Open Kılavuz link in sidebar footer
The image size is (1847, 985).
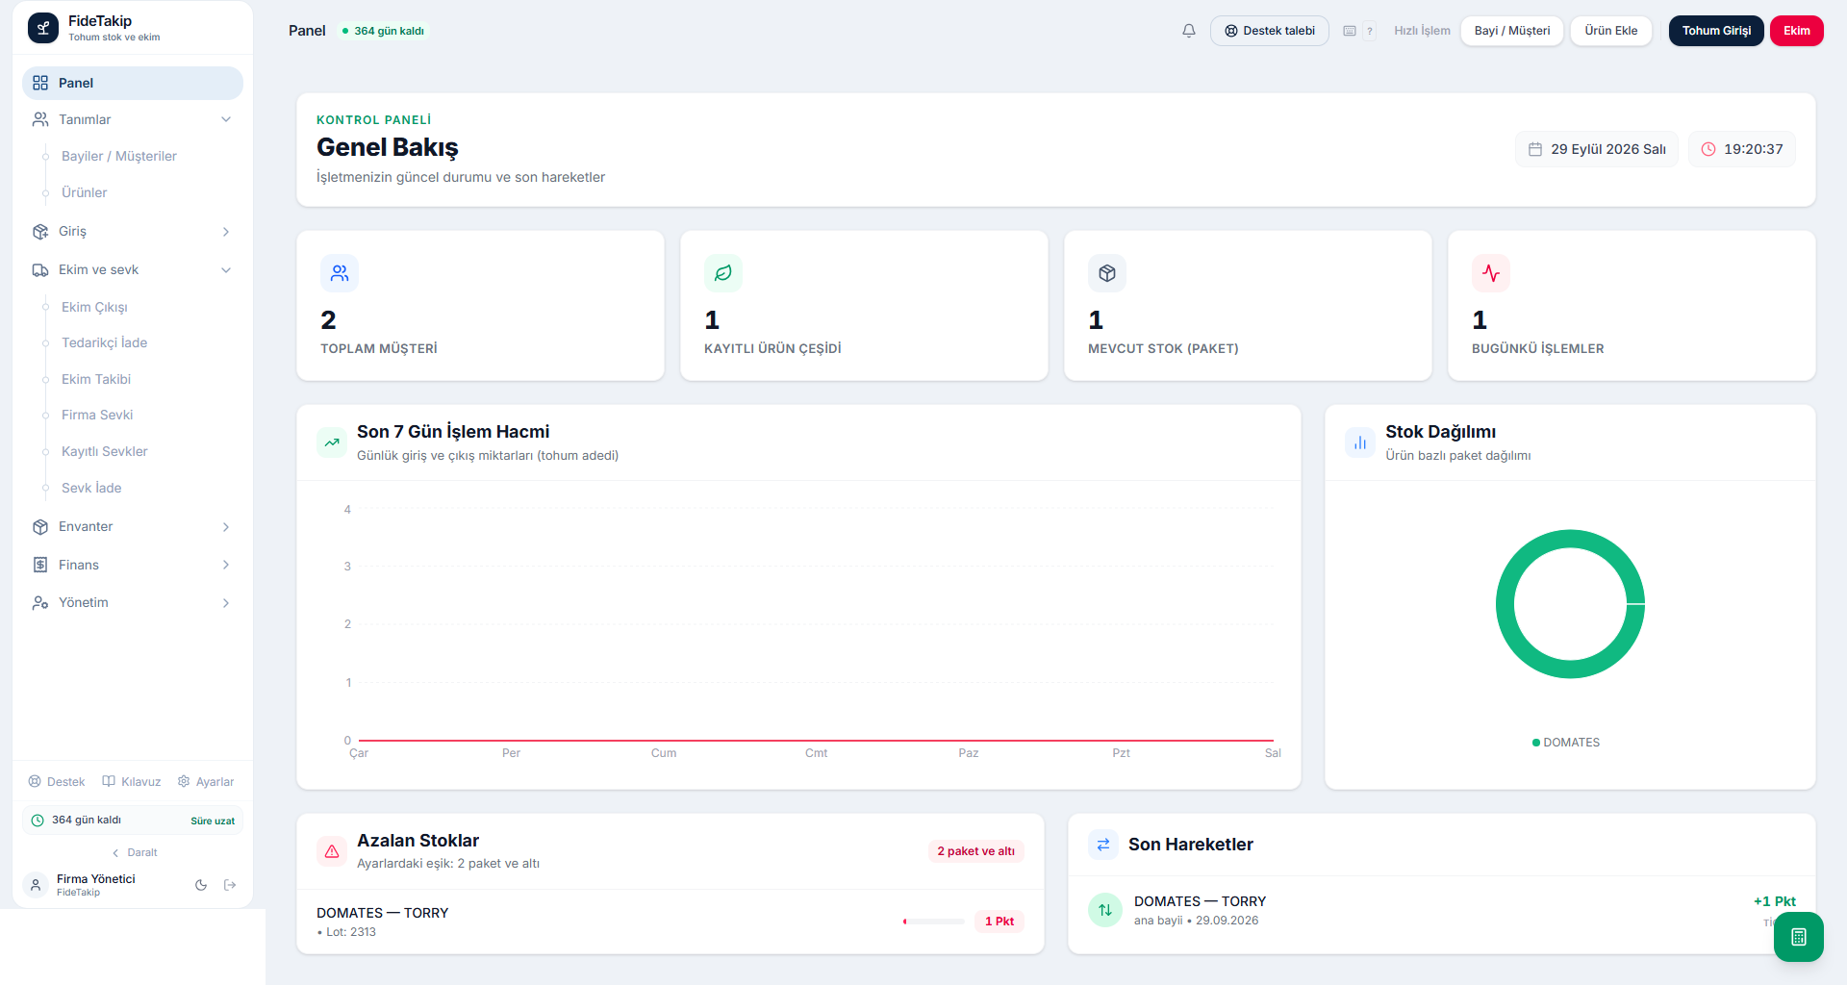[132, 782]
